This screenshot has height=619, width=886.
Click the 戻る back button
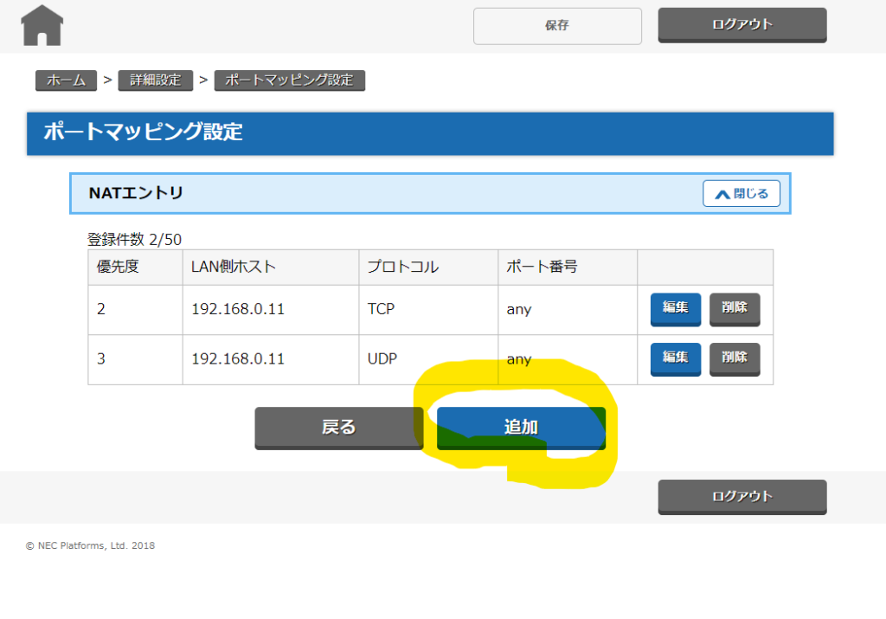(x=338, y=428)
